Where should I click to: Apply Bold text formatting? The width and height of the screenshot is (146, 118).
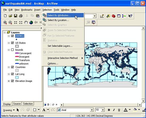point(109,110)
